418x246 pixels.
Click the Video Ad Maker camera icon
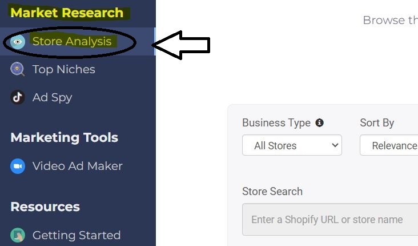pyautogui.click(x=18, y=166)
